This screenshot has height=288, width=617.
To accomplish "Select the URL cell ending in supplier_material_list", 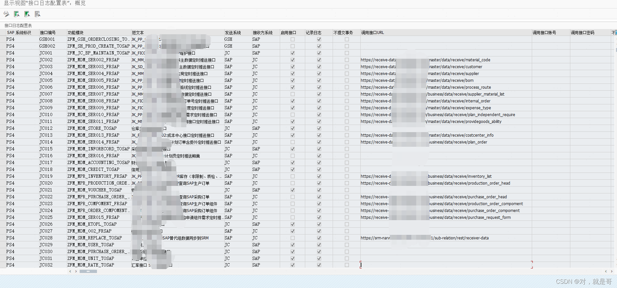I will pos(446,94).
